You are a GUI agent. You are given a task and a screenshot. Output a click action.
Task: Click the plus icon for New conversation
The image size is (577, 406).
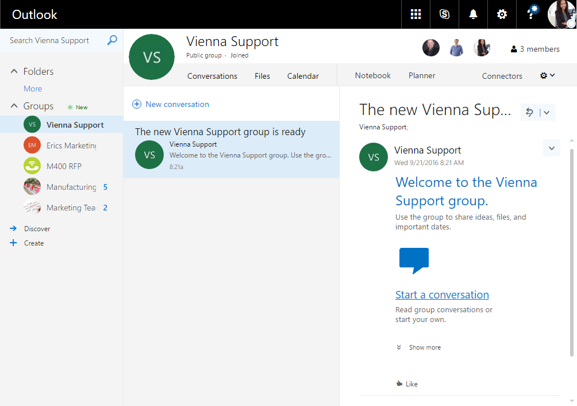pyautogui.click(x=137, y=104)
